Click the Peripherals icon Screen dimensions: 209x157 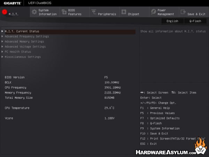94,12
